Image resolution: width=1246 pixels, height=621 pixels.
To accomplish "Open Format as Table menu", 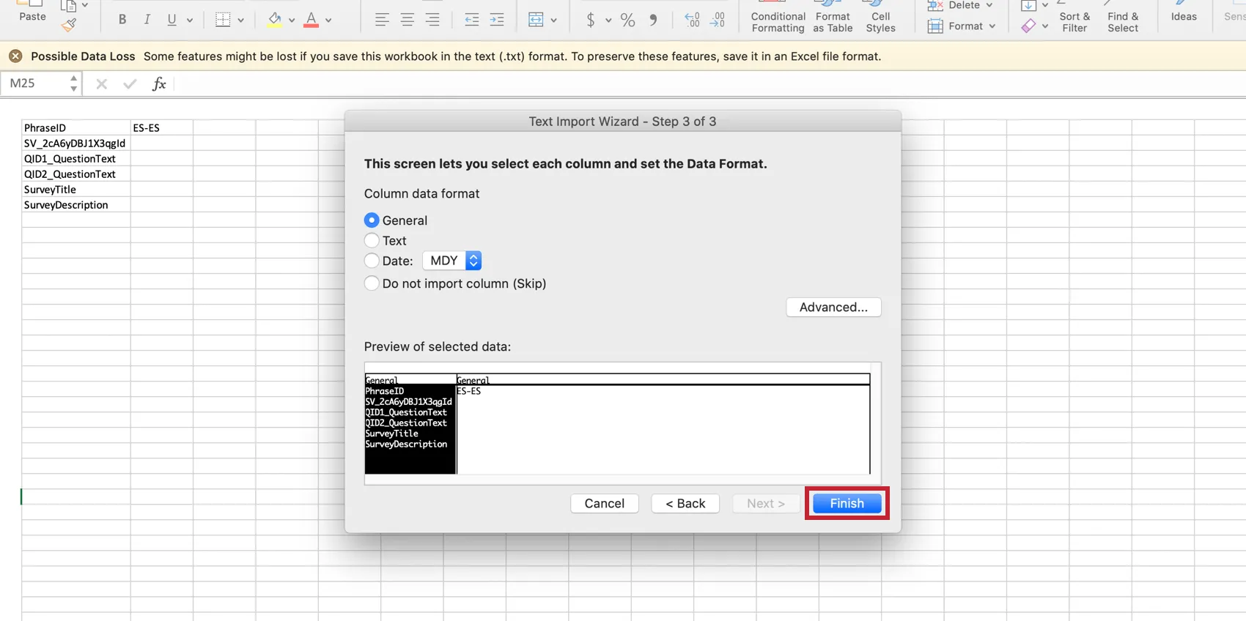I will (x=833, y=18).
